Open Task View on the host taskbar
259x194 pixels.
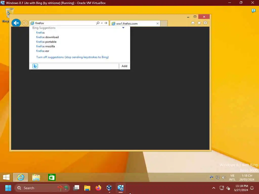point(76,188)
